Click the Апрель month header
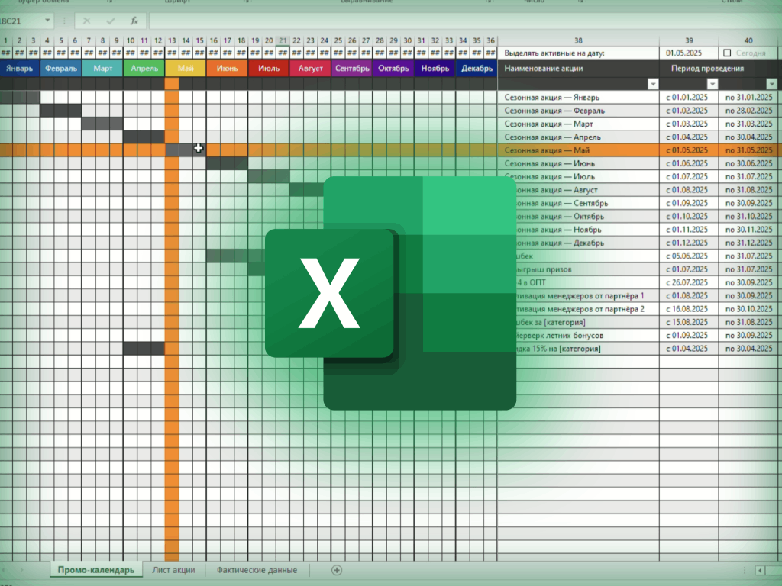This screenshot has width=782, height=586. (x=144, y=68)
